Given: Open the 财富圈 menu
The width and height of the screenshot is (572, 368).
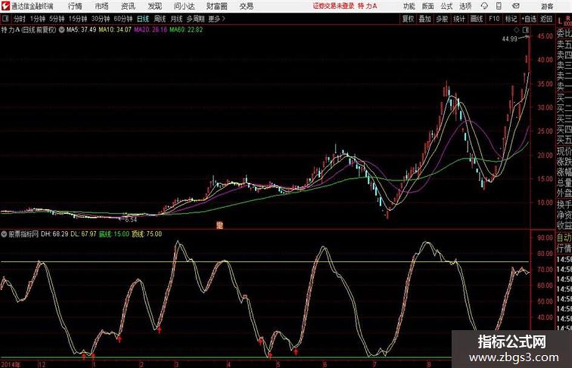Looking at the screenshot, I should pos(217,6).
